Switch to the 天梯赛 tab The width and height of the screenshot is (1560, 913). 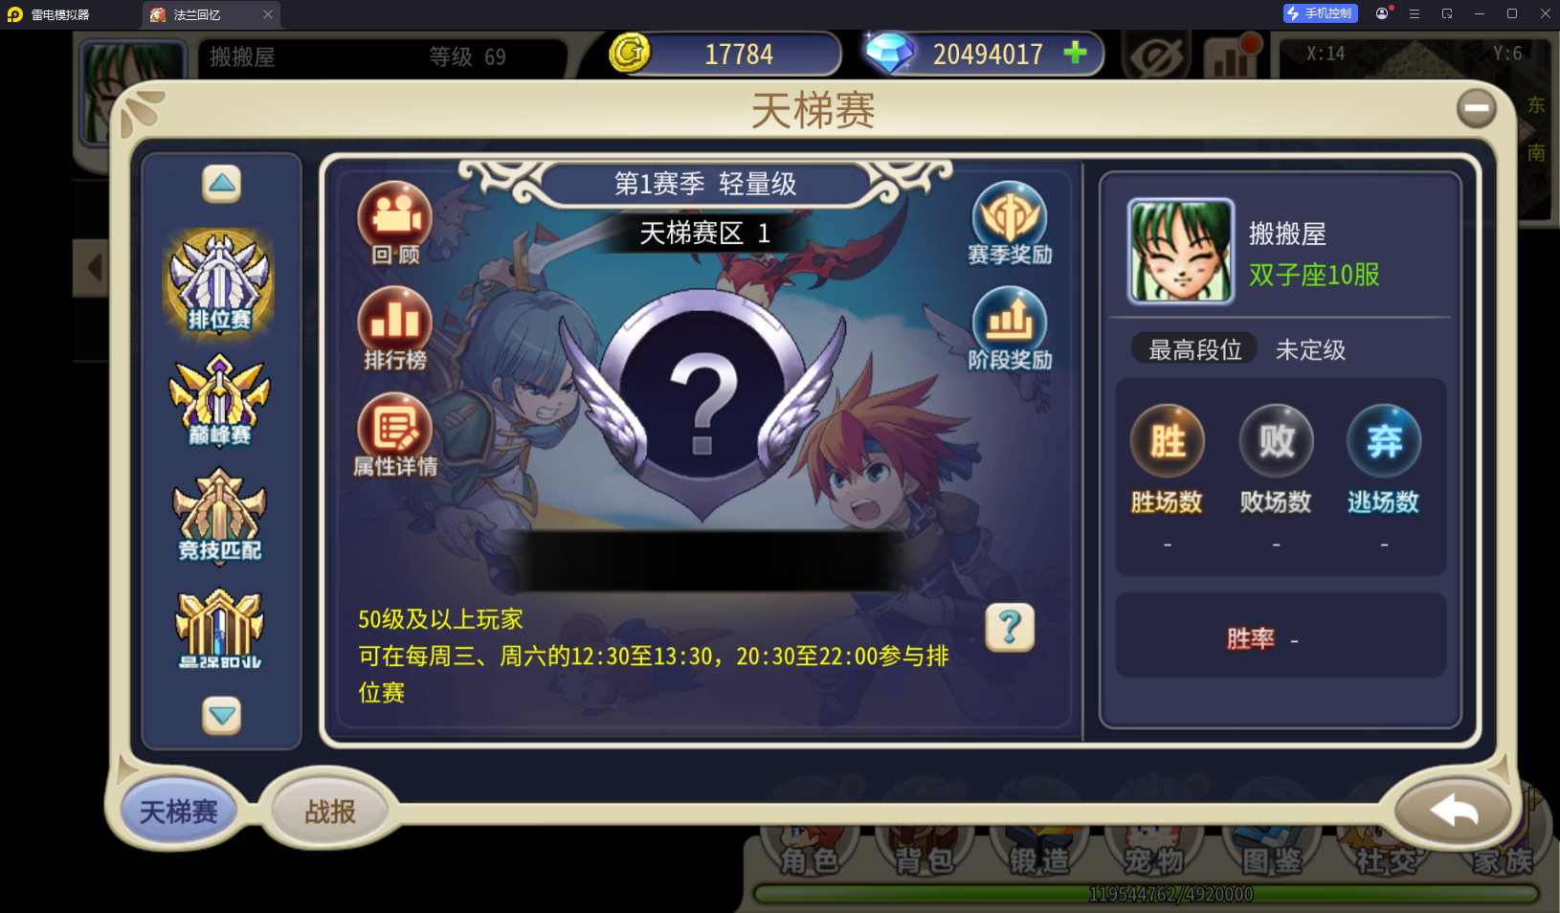(x=179, y=812)
